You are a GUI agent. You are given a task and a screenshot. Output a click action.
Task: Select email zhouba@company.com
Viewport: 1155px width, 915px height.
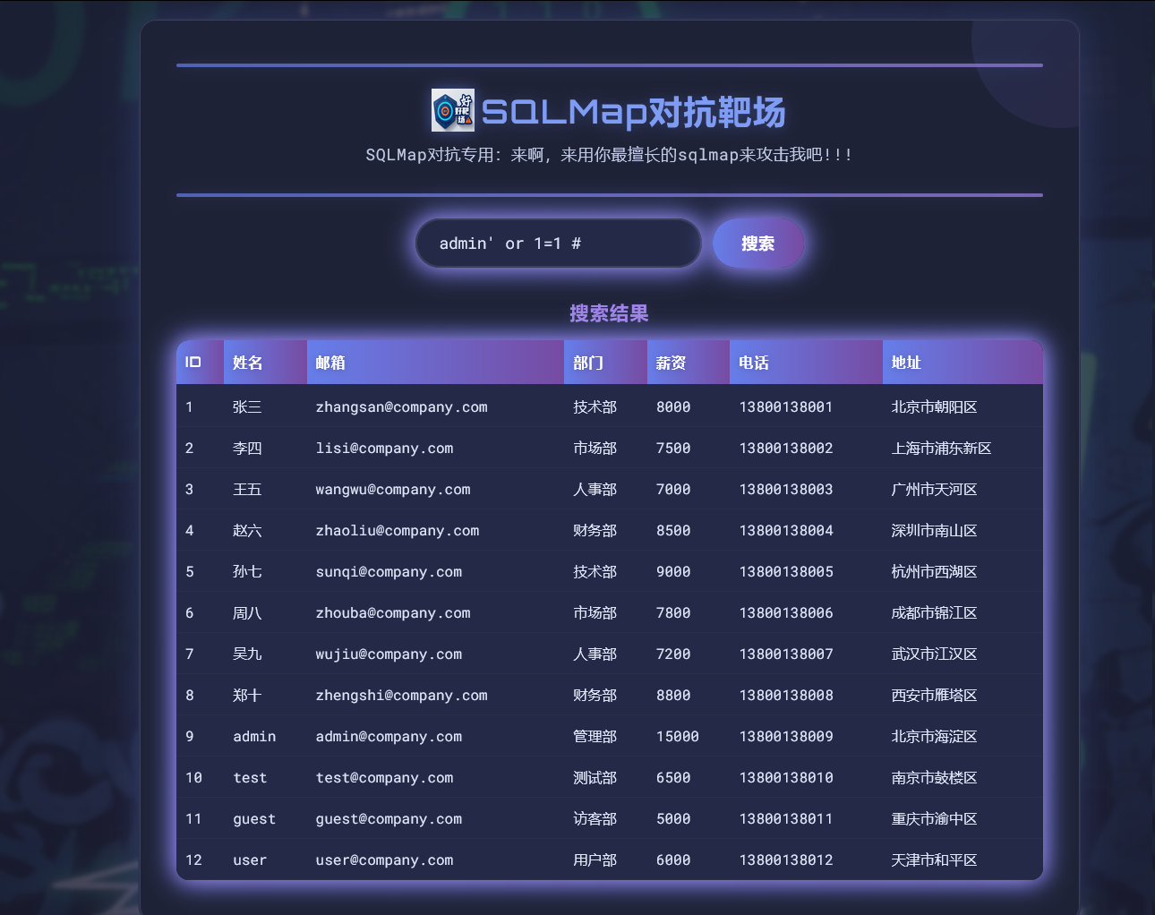click(x=393, y=613)
